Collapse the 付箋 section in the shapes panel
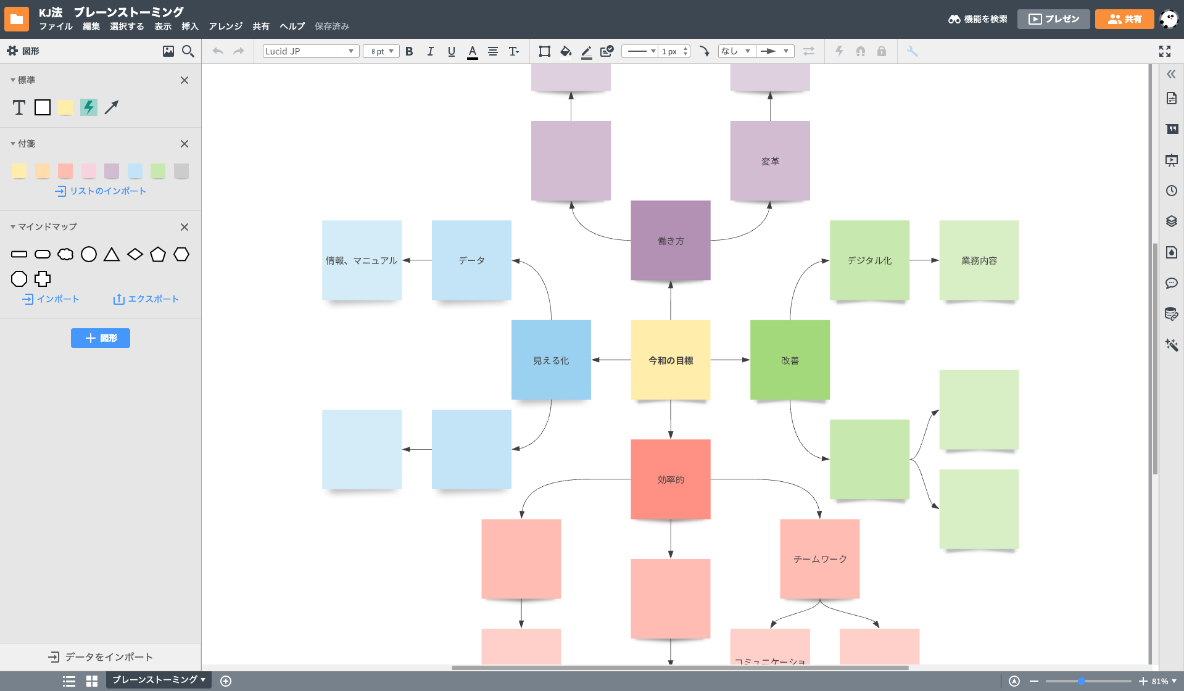The height and width of the screenshot is (691, 1184). 12,143
